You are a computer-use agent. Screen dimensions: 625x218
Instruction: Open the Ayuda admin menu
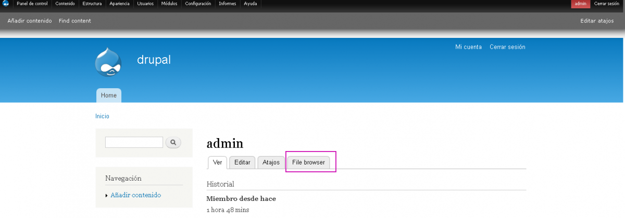[x=251, y=4]
